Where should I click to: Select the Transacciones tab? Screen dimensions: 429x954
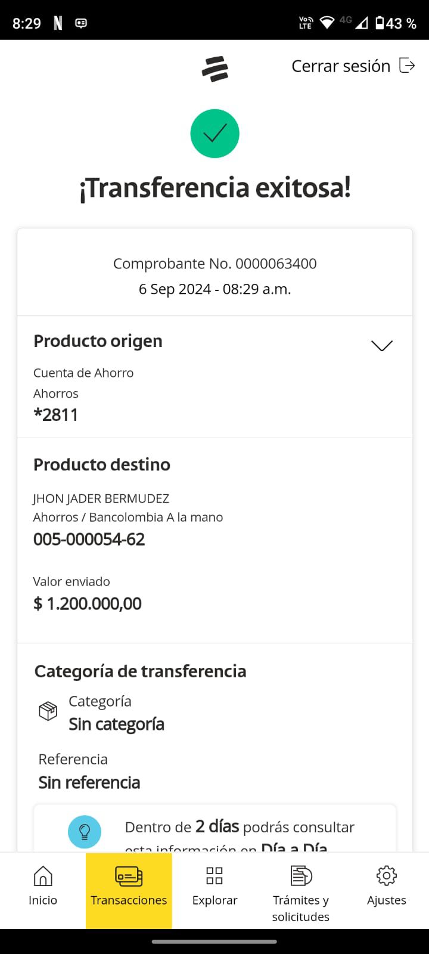pos(129,890)
